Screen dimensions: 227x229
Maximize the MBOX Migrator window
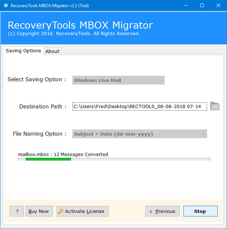coord(202,6)
